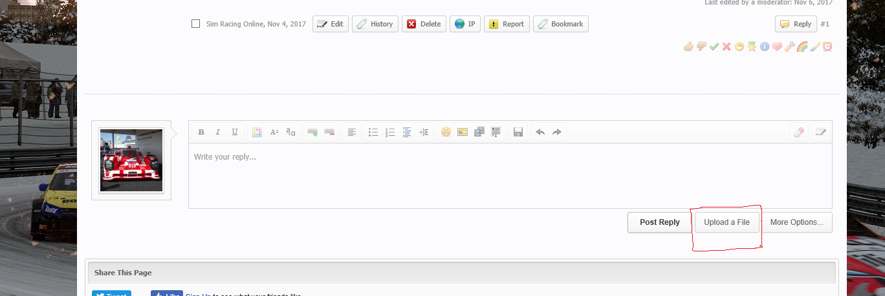Viewport: 885px width, 296px height.
Task: Click the remove formatting eraser icon
Action: tap(798, 132)
